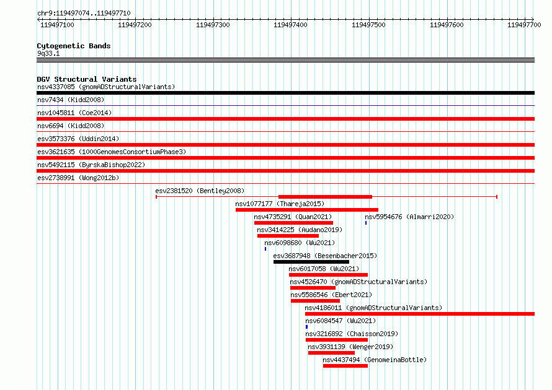Select the nsv4526470 red variant bar
The width and height of the screenshot is (552, 390).
pos(313,288)
